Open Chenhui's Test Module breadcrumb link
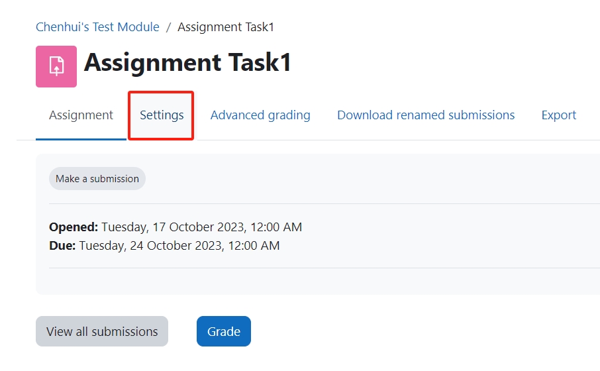The height and width of the screenshot is (371, 600). click(97, 27)
